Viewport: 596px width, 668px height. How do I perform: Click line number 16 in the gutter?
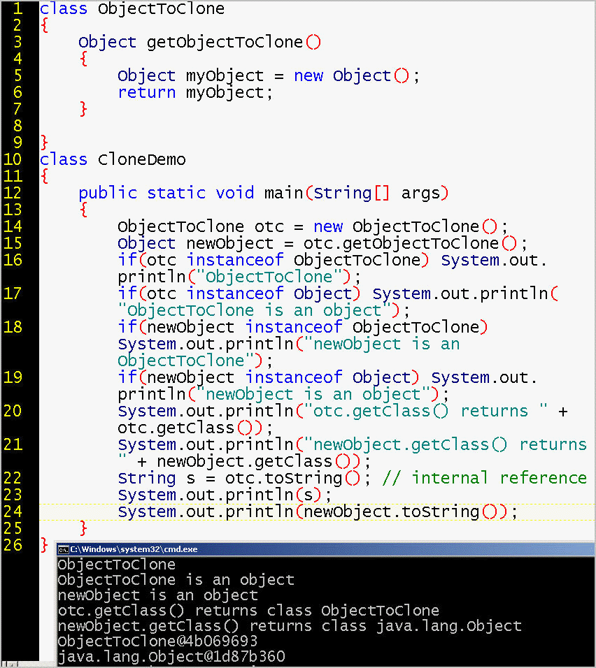(x=13, y=260)
